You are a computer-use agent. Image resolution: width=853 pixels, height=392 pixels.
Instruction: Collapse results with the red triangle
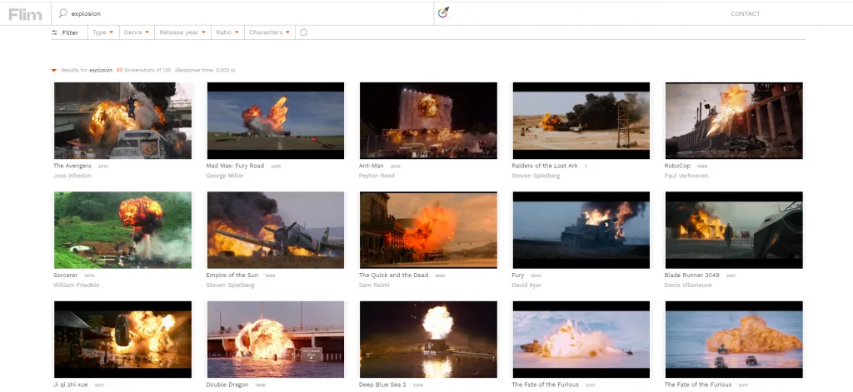54,71
